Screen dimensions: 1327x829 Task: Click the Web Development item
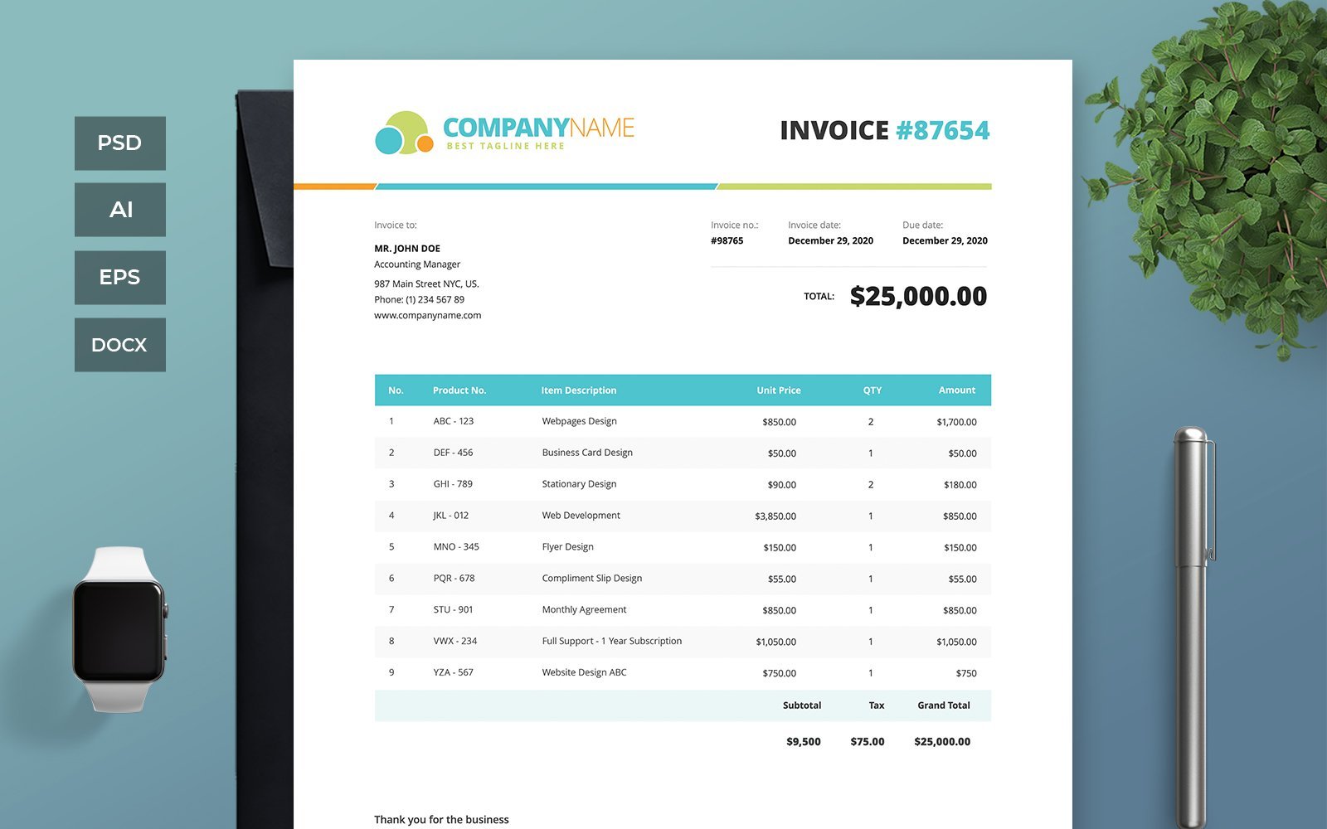point(581,516)
